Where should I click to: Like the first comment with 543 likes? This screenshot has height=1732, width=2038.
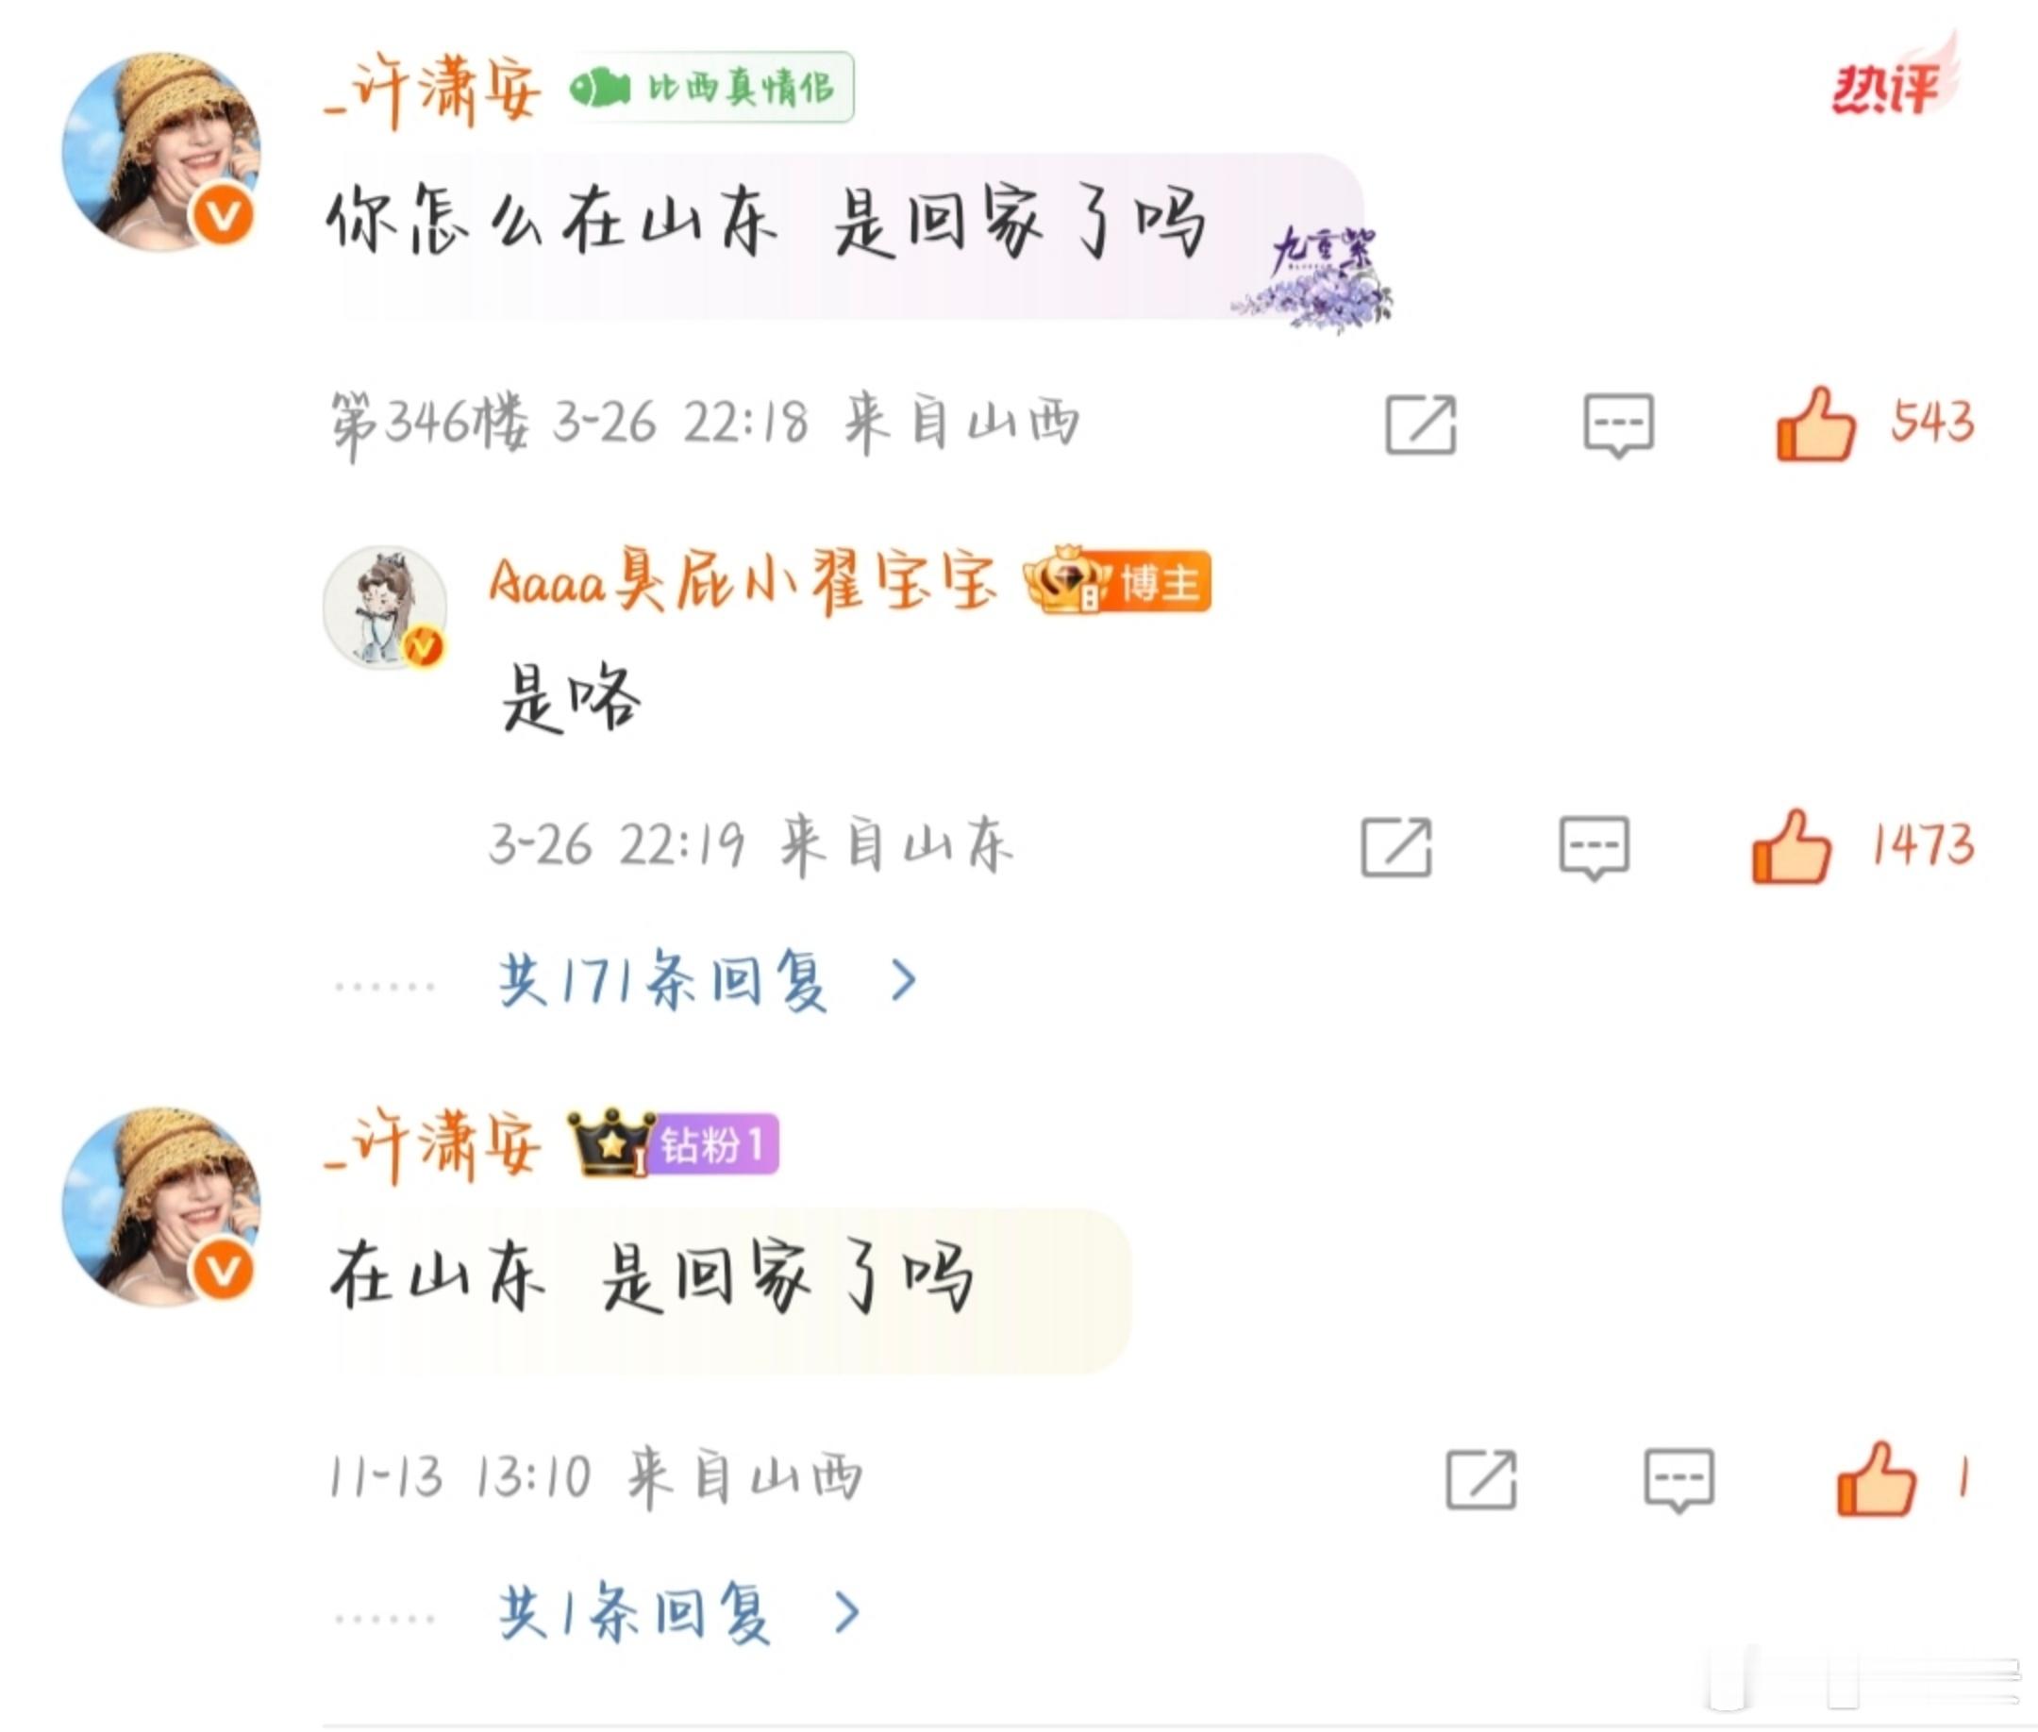(1816, 424)
